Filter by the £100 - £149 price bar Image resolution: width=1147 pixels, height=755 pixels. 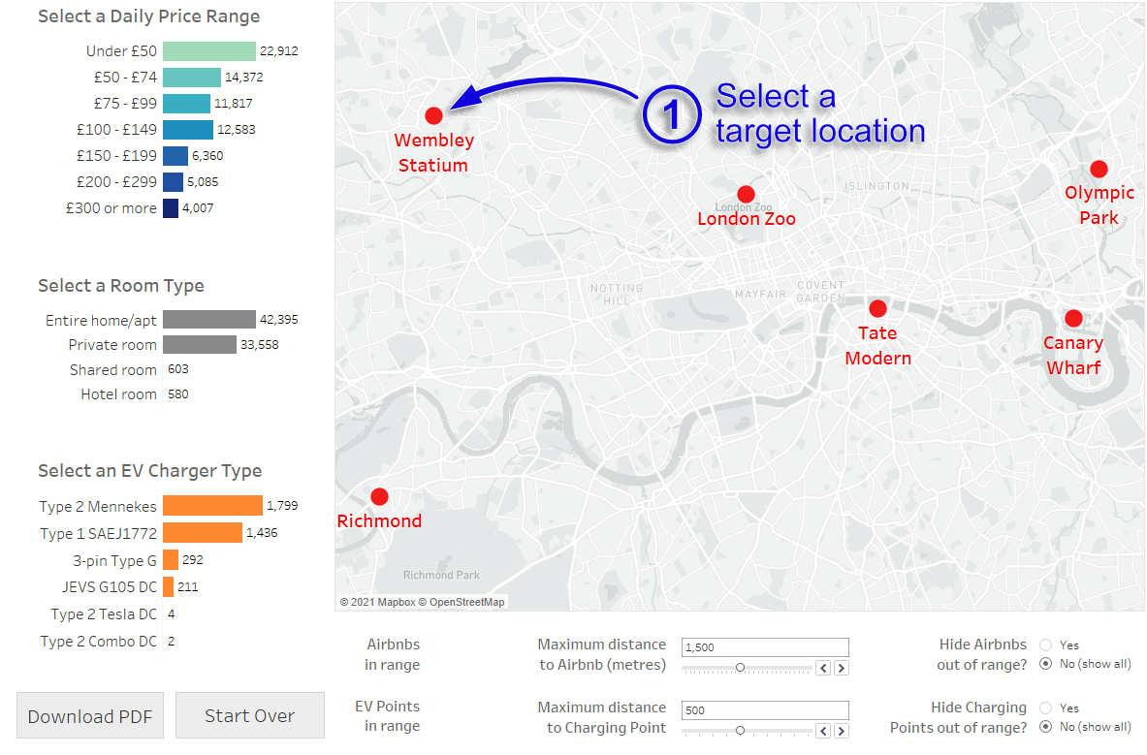[x=188, y=129]
